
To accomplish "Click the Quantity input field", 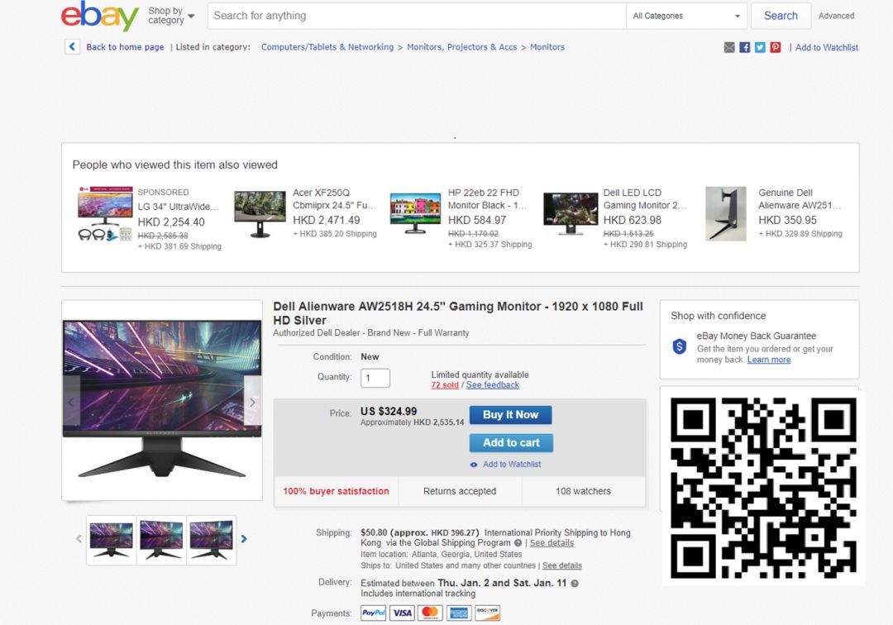I will pos(375,378).
